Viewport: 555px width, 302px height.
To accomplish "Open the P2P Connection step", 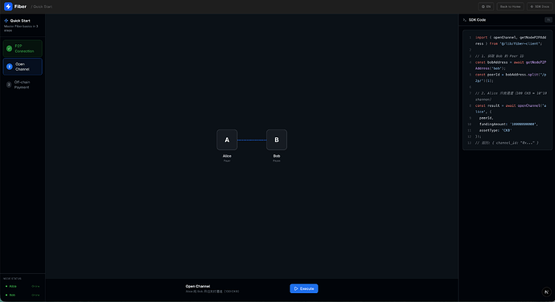I will coord(23,48).
